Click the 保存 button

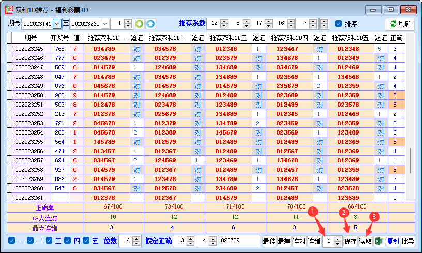coord(351,241)
